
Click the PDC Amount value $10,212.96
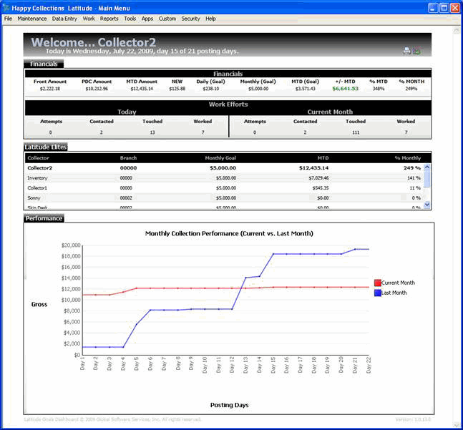pos(97,89)
